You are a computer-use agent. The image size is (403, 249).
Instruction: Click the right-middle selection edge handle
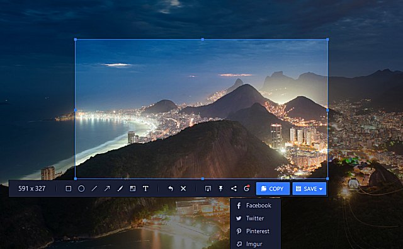point(327,110)
